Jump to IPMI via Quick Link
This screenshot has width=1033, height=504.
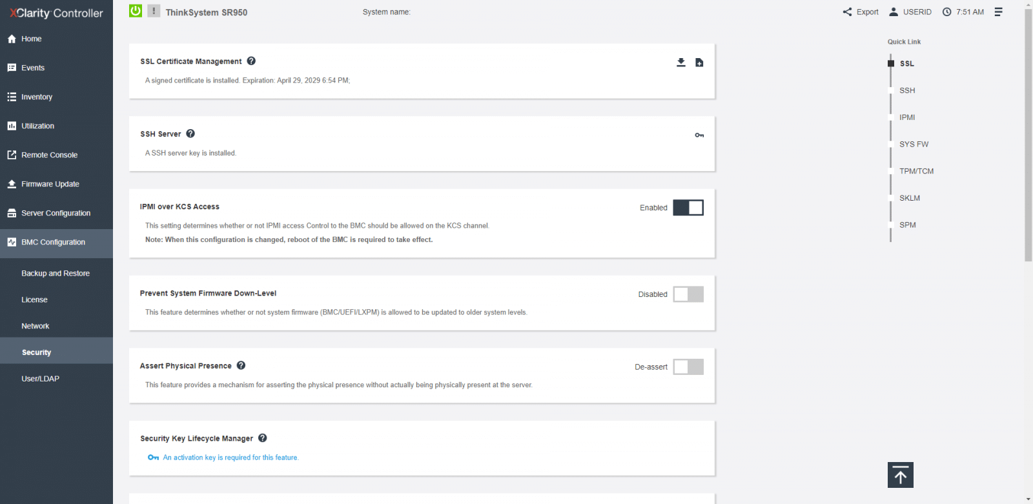pos(907,117)
